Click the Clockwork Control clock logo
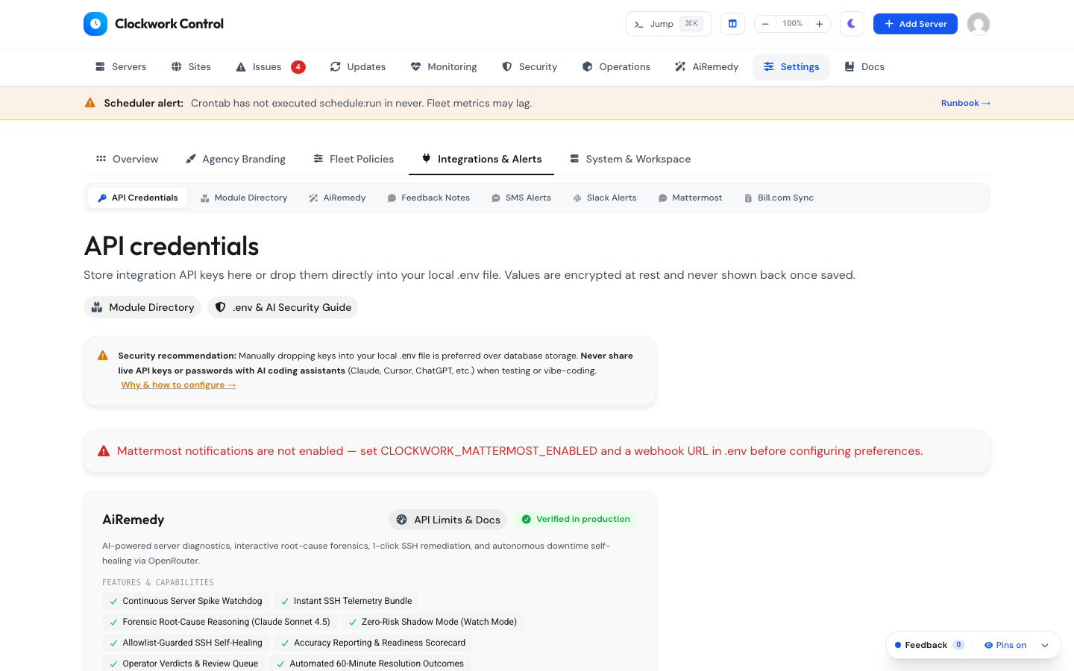1074x671 pixels. tap(95, 24)
